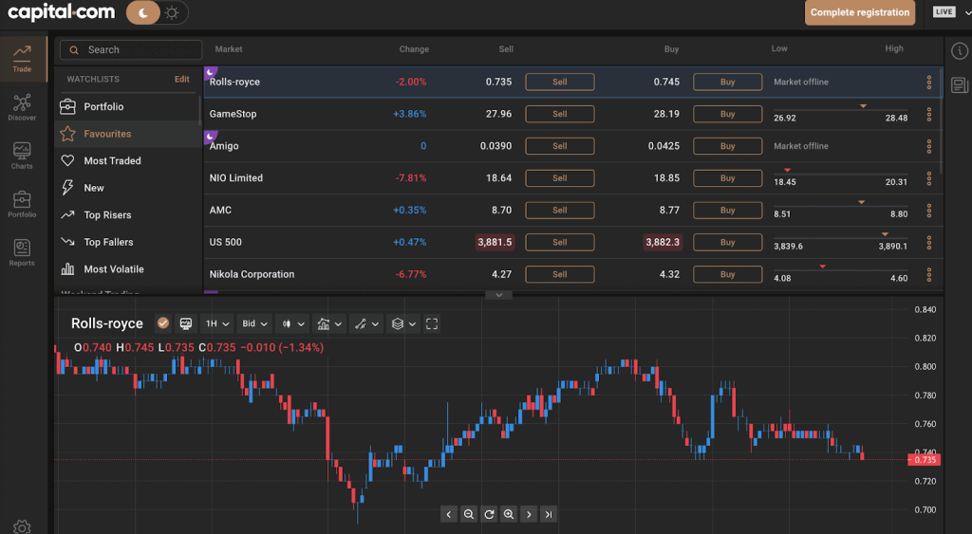972x534 pixels.
Task: Click Sell for Rolls-royce
Action: tap(560, 82)
